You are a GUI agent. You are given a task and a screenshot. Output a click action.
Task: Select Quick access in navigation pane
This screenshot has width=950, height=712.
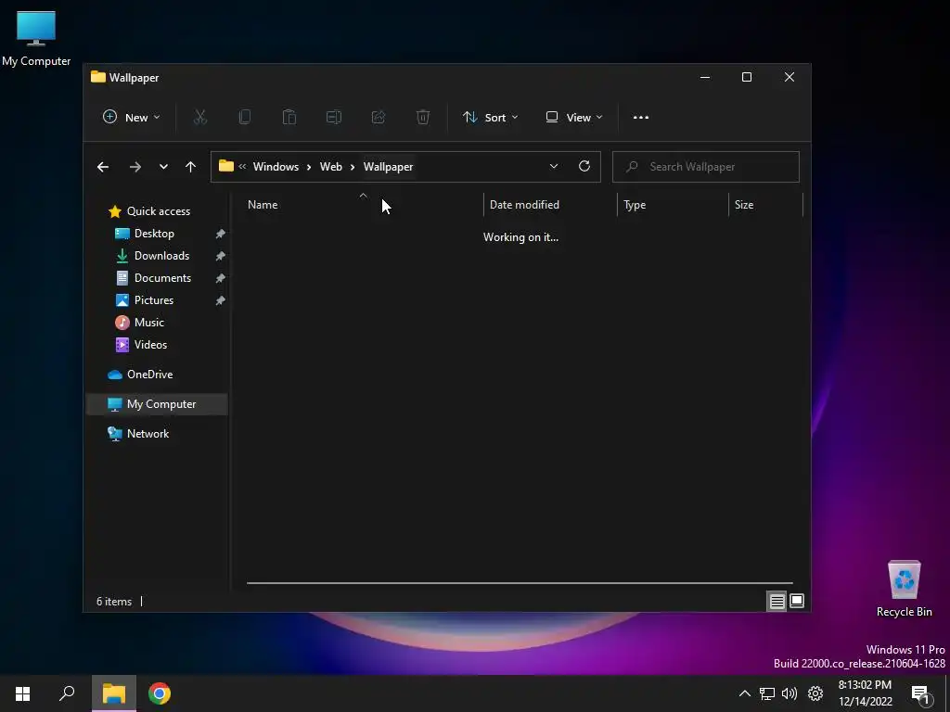[x=158, y=211]
